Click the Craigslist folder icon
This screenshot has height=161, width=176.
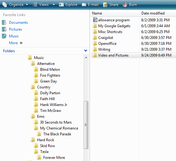95,37
